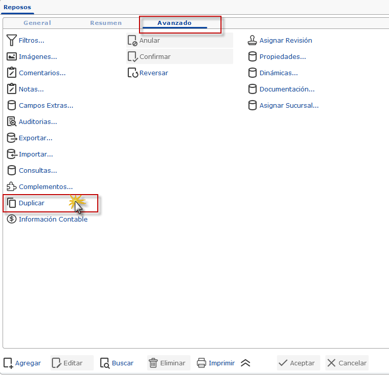Select the Avanzado tab

(175, 23)
